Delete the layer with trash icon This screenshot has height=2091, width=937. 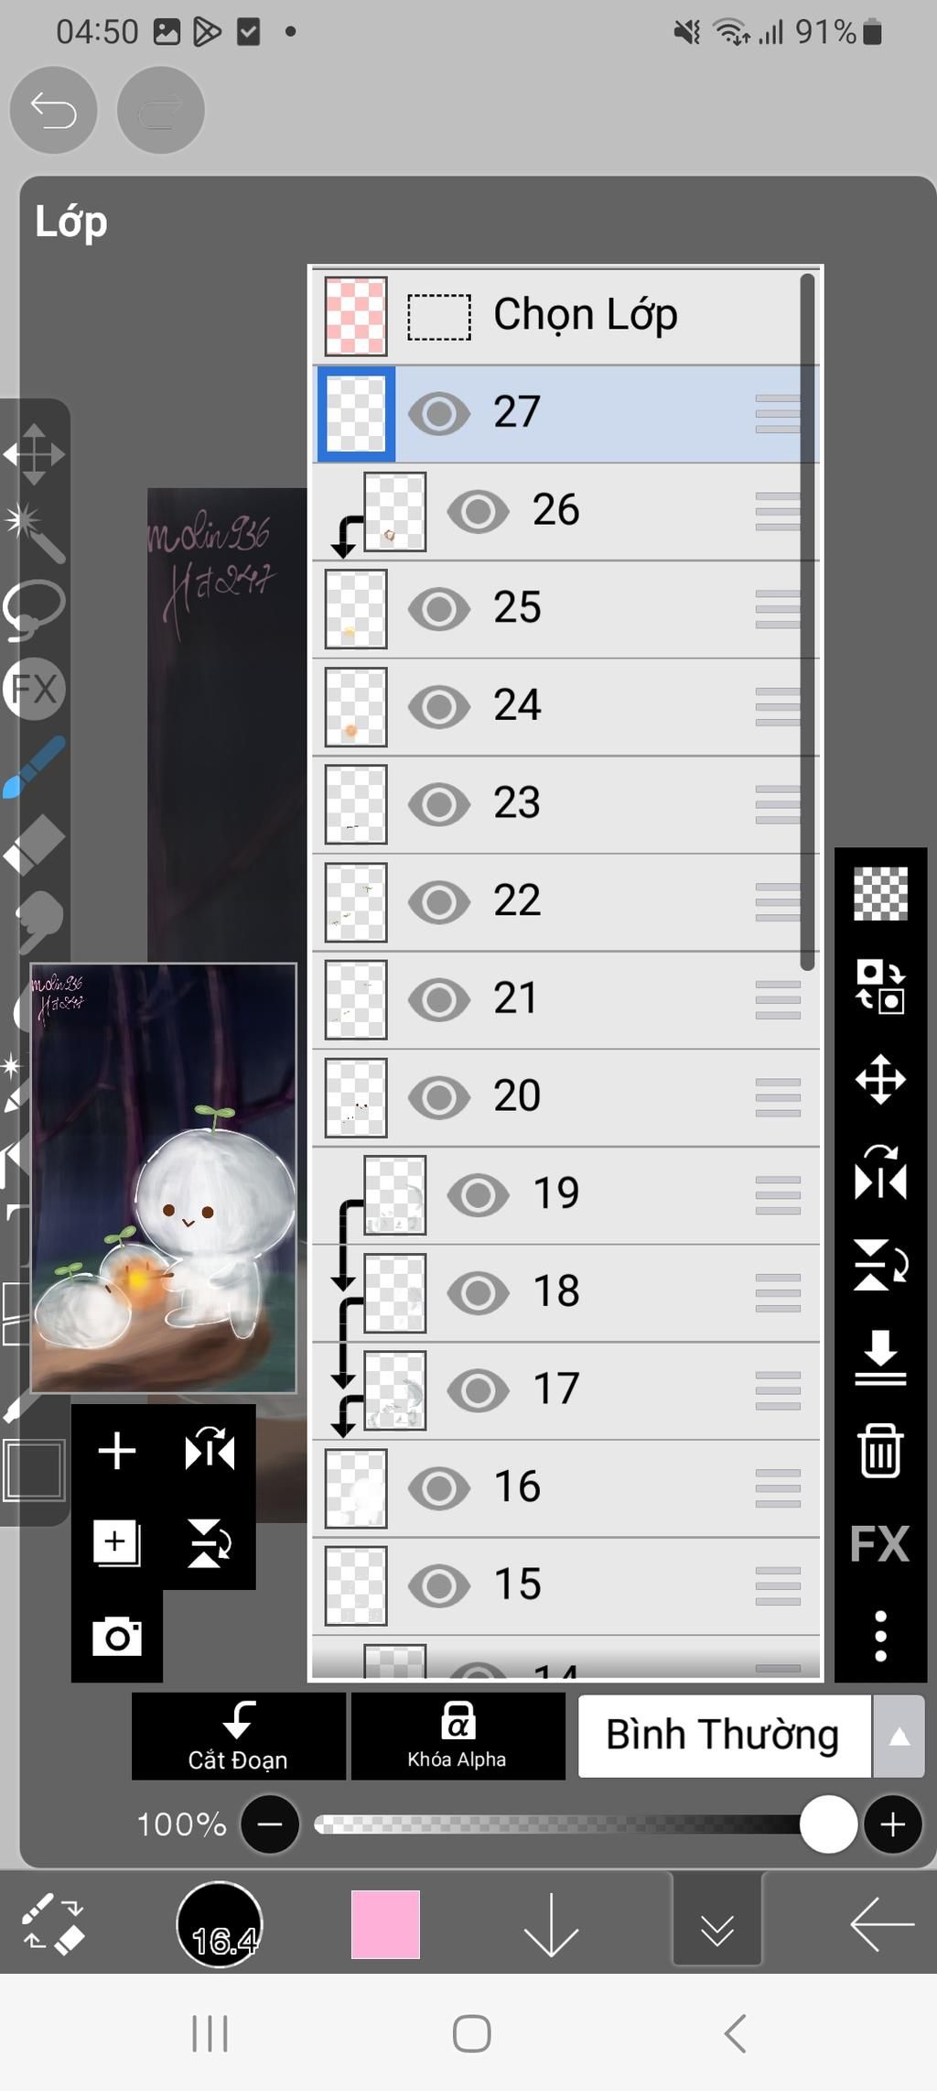point(880,1451)
